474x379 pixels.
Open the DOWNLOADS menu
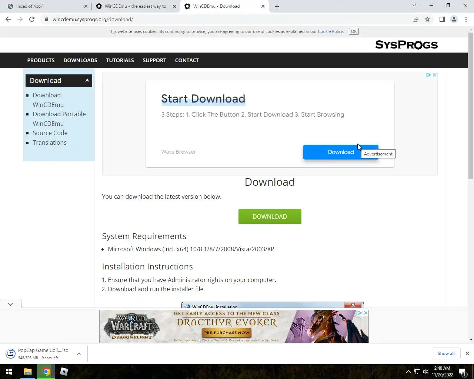coord(80,60)
